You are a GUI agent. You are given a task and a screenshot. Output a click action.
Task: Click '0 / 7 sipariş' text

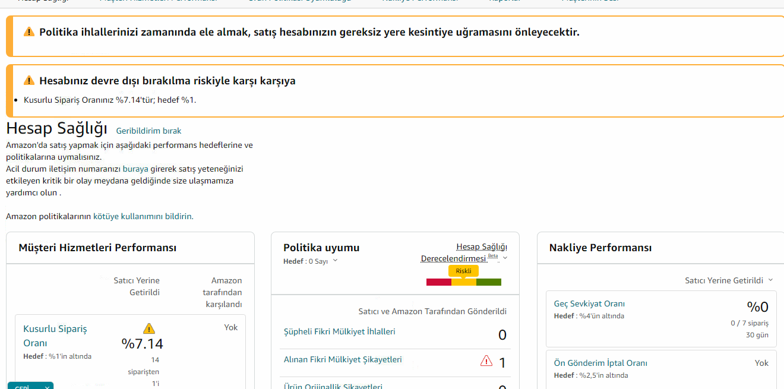(750, 323)
